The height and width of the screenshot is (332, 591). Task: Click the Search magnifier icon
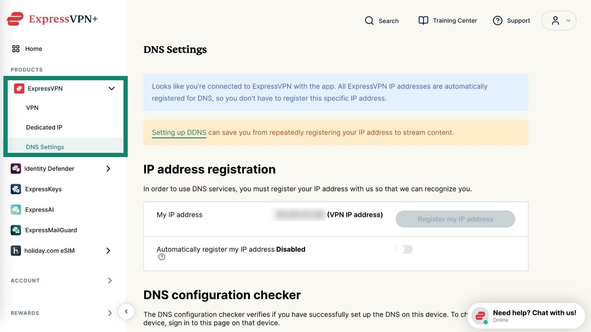[x=369, y=21]
